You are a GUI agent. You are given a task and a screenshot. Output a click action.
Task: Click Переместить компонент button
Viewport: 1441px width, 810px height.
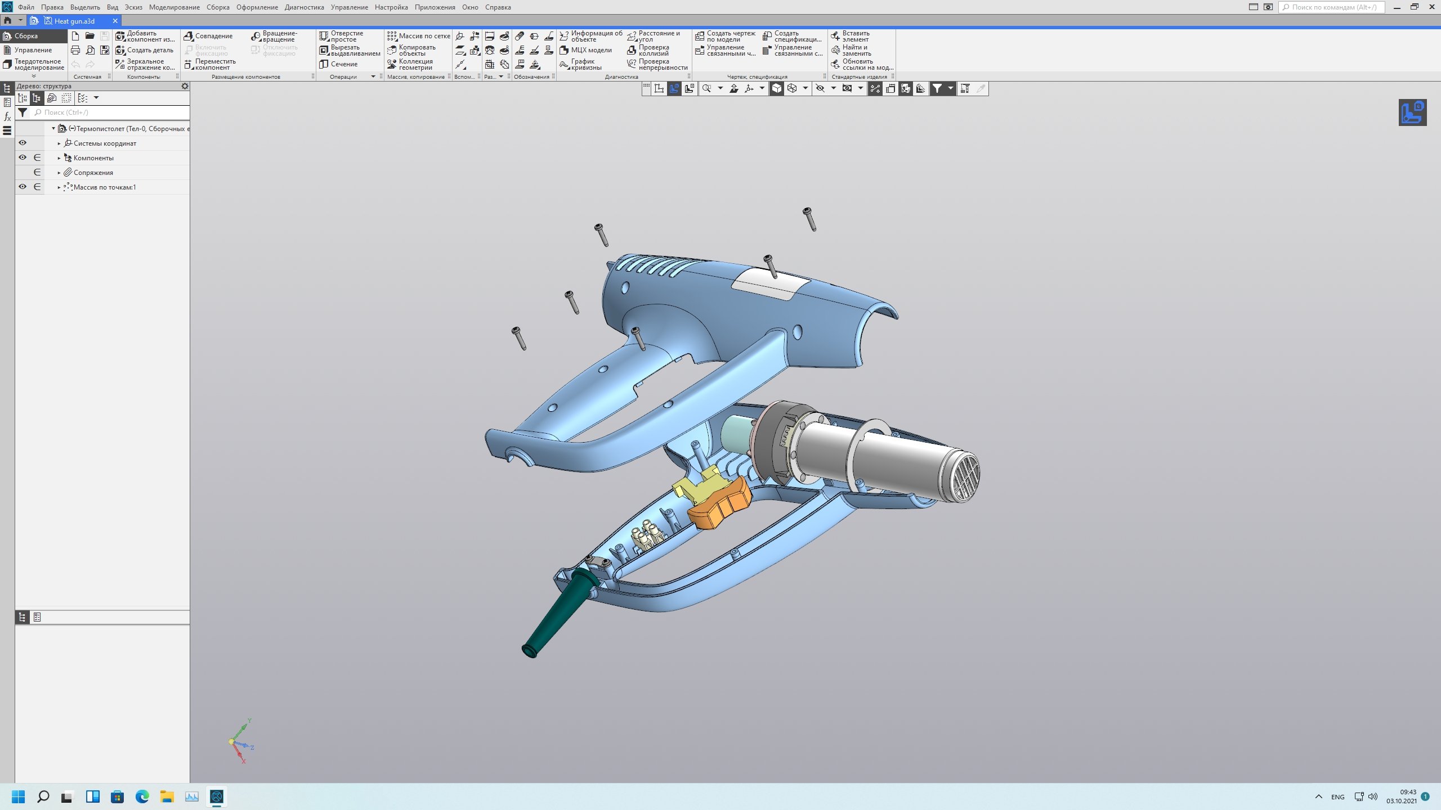[210, 64]
